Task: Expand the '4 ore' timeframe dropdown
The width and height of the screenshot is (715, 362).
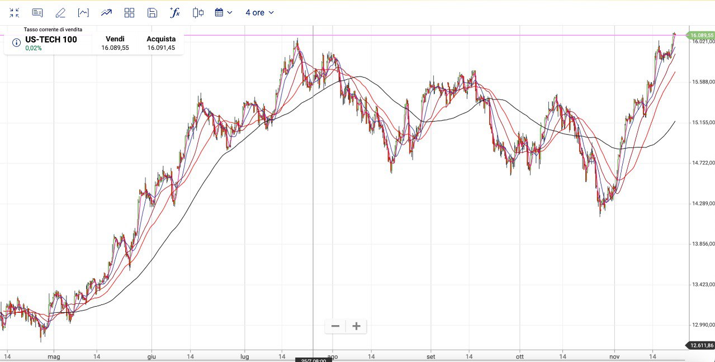Action: pos(259,13)
